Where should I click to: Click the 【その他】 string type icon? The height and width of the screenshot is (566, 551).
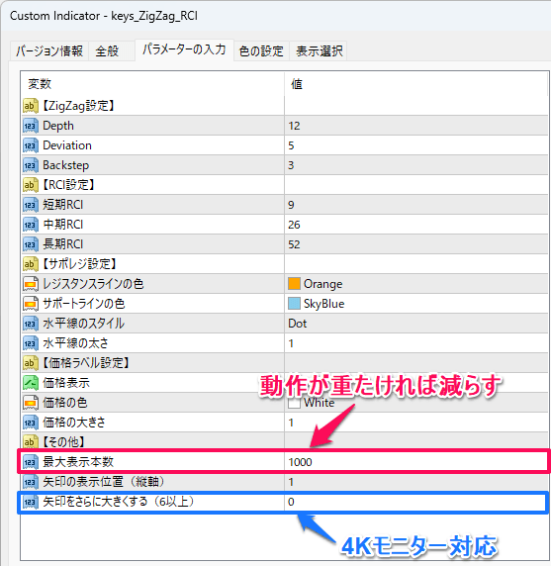[x=31, y=442]
